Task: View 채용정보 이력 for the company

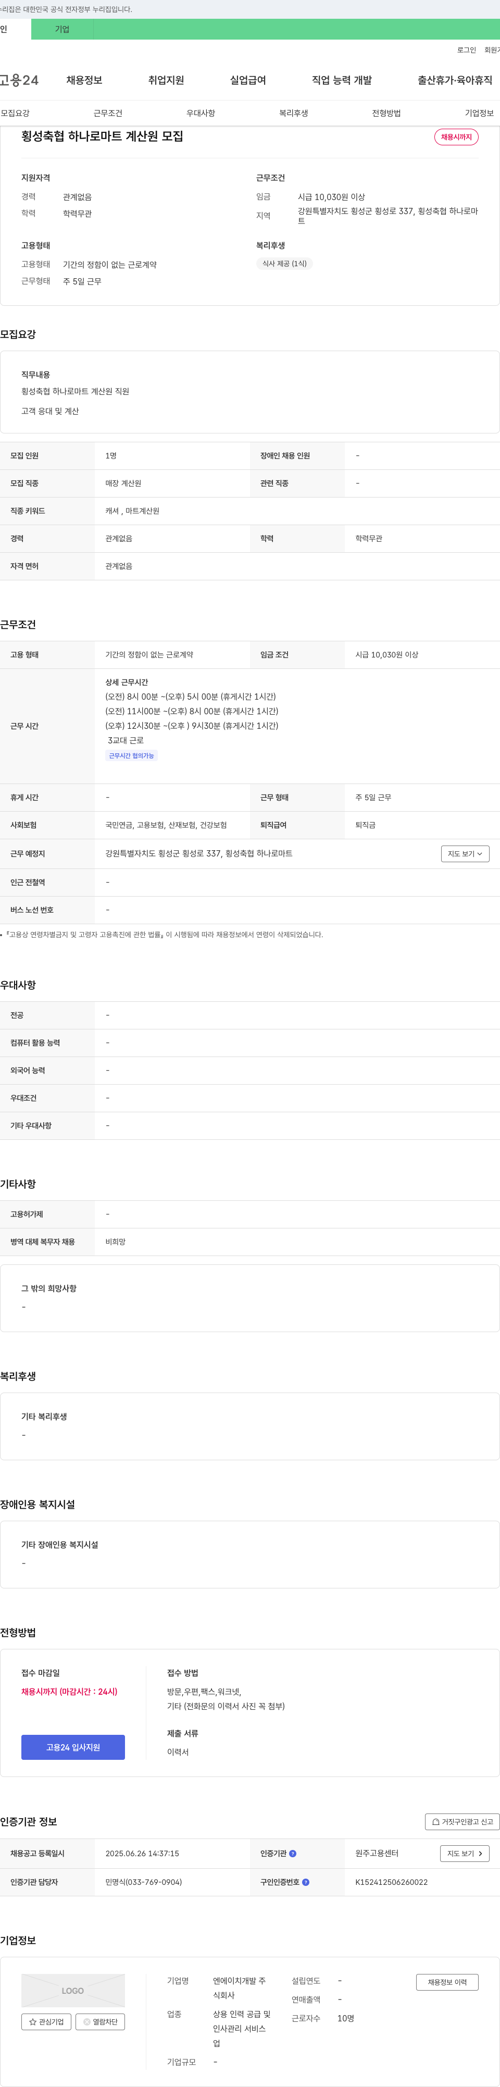Action: (x=447, y=1982)
